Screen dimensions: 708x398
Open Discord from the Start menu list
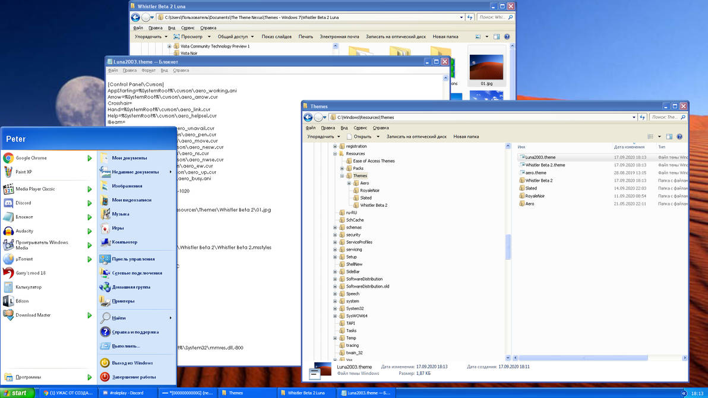pyautogui.click(x=23, y=203)
